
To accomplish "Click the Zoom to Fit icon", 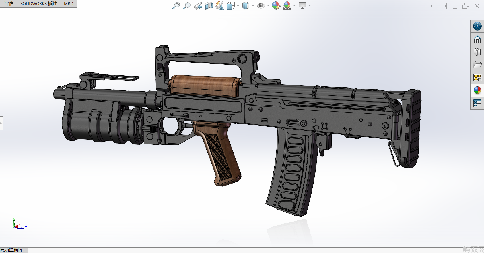I will point(176,5).
